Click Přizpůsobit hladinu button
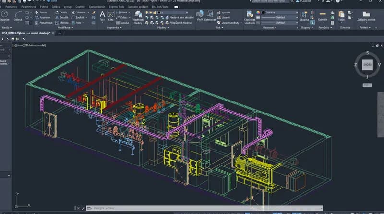 (x=178, y=23)
